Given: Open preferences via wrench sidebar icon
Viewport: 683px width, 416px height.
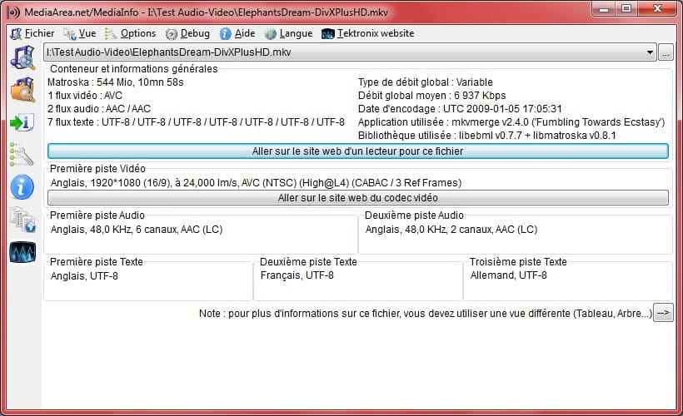Looking at the screenshot, I should [x=22, y=155].
